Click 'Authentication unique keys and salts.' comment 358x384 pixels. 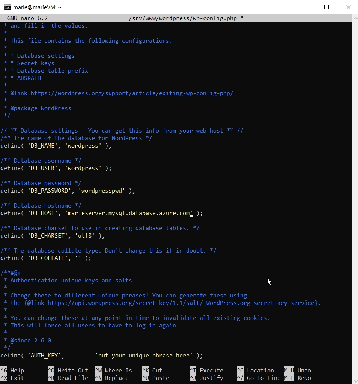(69, 281)
